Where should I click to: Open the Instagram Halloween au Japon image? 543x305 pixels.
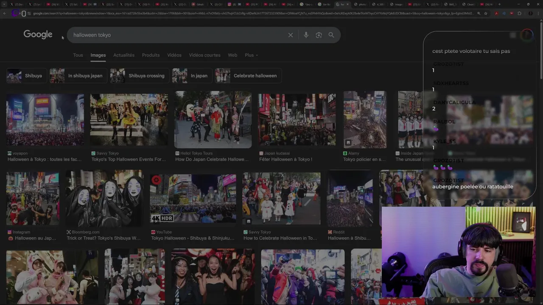(x=33, y=199)
